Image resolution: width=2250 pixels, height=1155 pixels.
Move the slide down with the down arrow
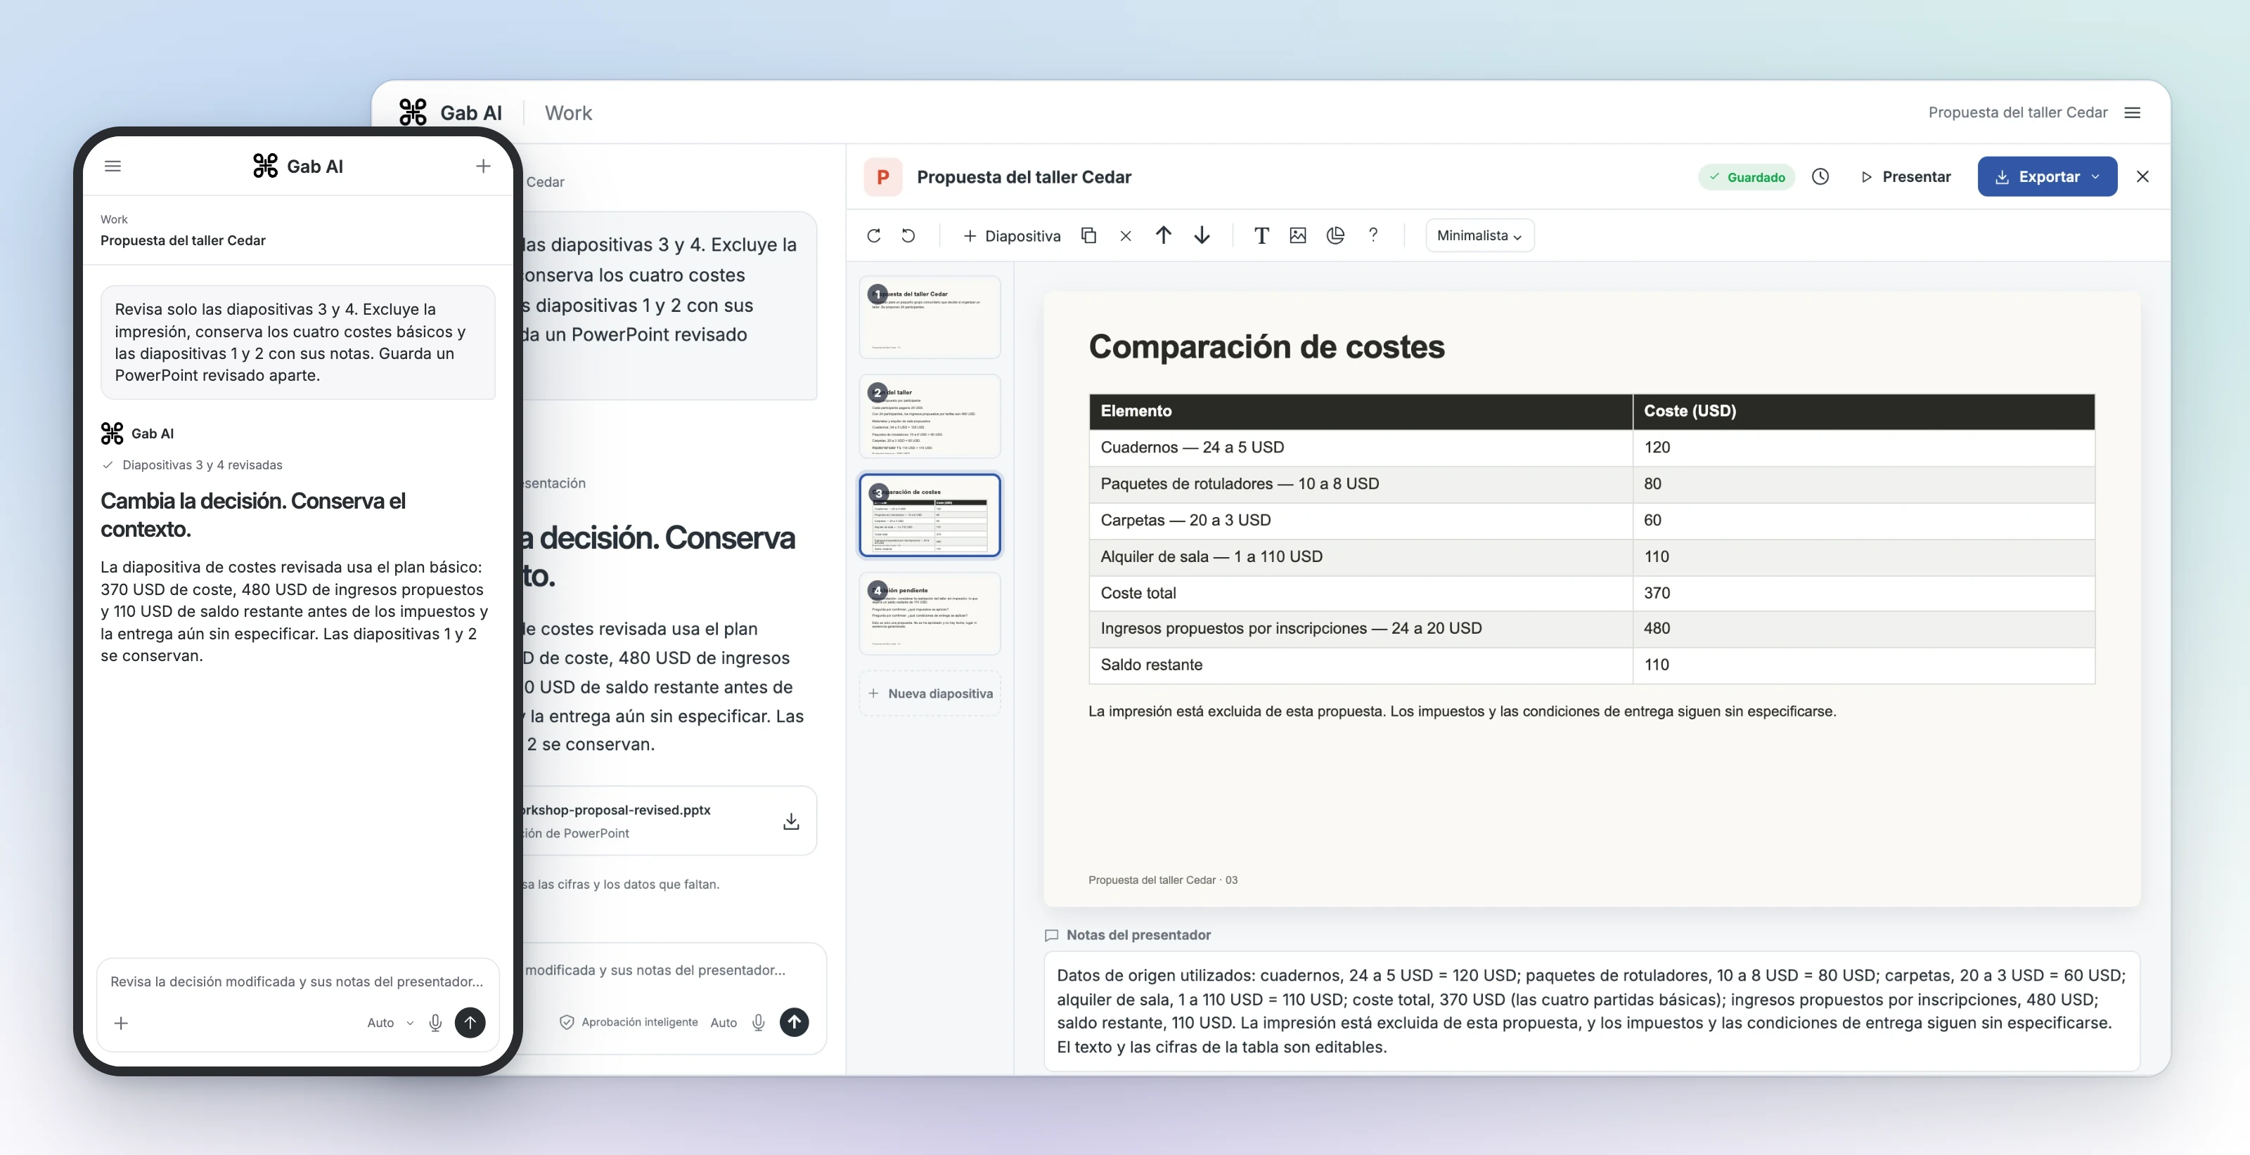(x=1202, y=236)
